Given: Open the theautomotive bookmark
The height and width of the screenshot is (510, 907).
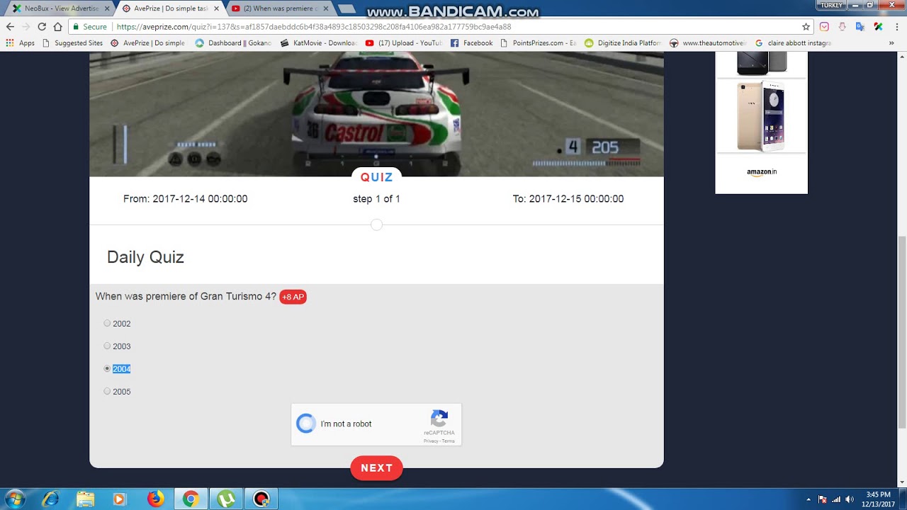Looking at the screenshot, I should pos(709,43).
